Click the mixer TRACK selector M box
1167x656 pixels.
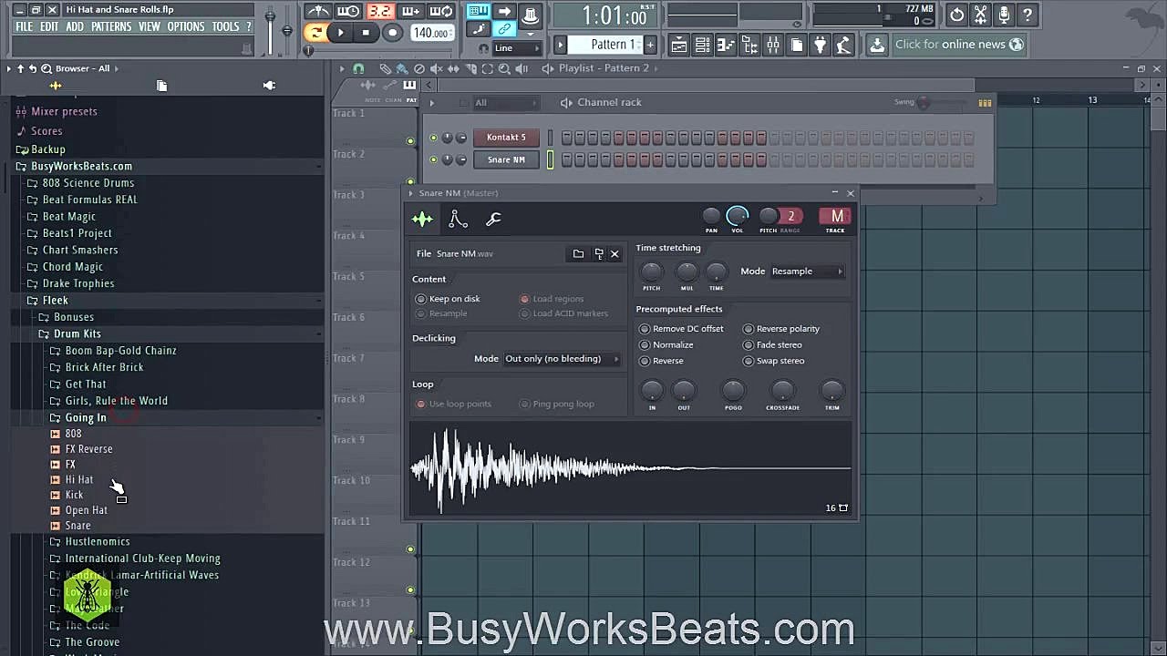coord(836,216)
